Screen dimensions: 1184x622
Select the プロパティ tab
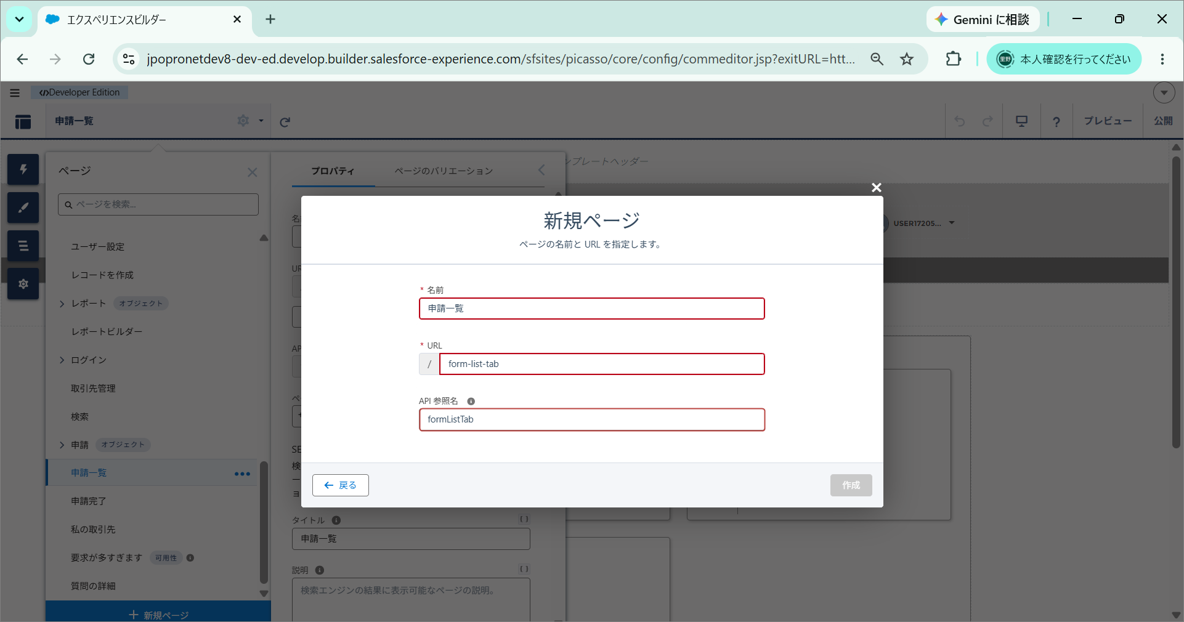coord(333,171)
